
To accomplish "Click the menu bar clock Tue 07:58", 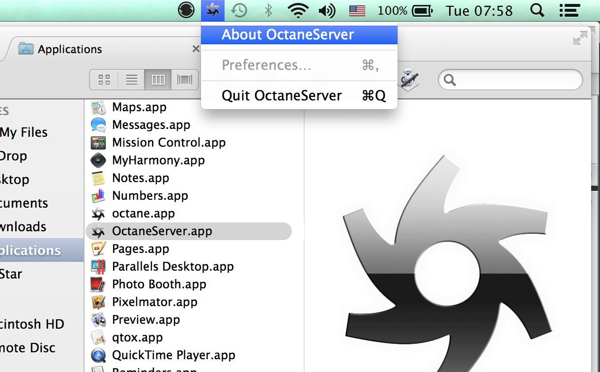I will (479, 10).
